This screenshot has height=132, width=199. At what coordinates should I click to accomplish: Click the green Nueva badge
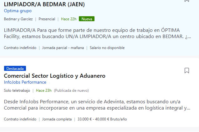point(87,19)
